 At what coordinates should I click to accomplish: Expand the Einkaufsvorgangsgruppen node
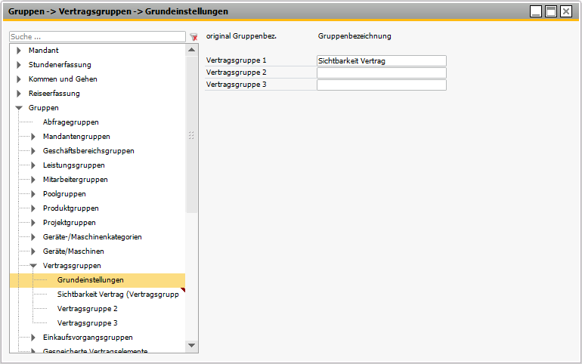(x=33, y=338)
